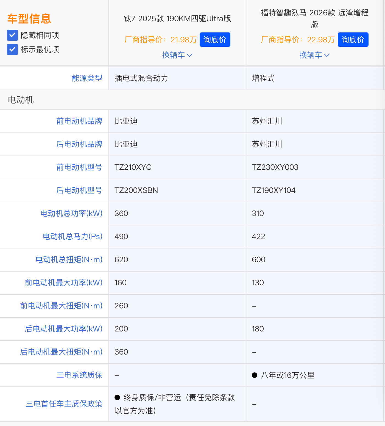Viewport: 385px width, 426px height.
Task: Click 电动机总功率(kW) label
Action: 71,214
